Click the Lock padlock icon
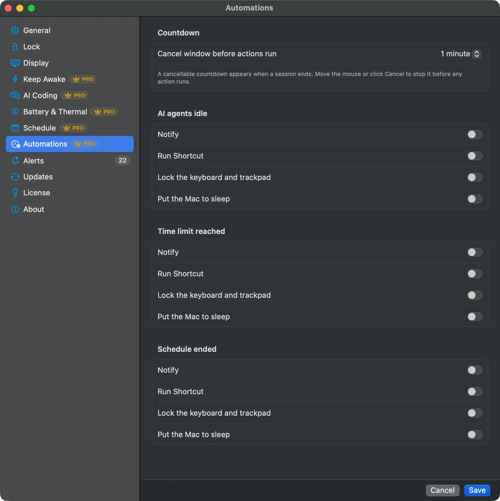Image resolution: width=500 pixels, height=501 pixels. 15,47
